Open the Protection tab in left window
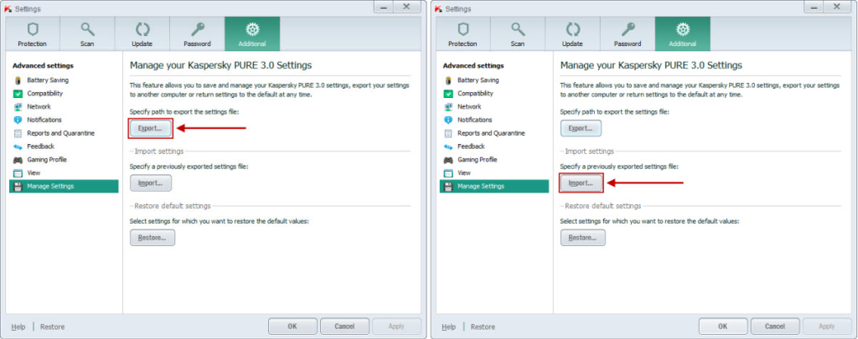This screenshot has height=339, width=858. pos(33,33)
